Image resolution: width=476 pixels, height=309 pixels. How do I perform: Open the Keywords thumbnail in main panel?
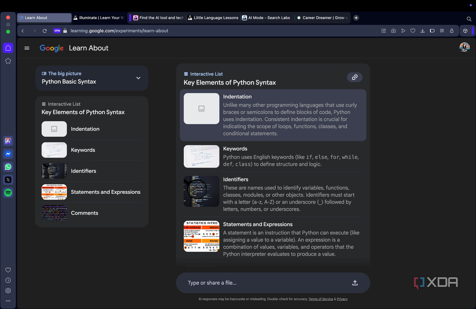tap(201, 156)
